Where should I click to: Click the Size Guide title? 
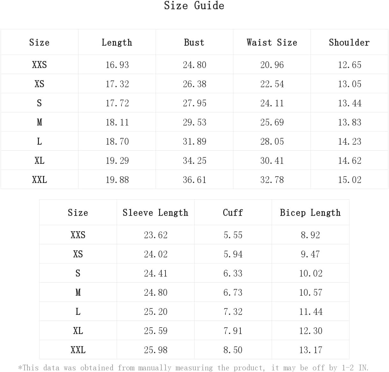(x=194, y=5)
